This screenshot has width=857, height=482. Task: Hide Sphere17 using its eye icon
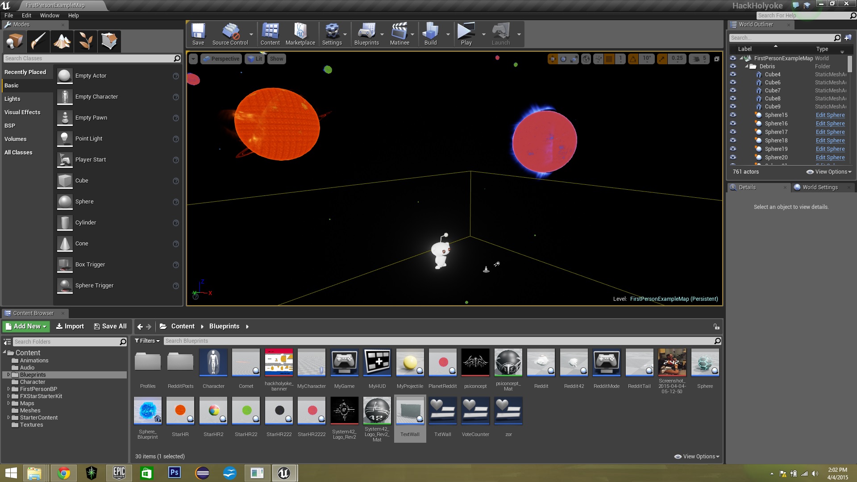pyautogui.click(x=733, y=132)
